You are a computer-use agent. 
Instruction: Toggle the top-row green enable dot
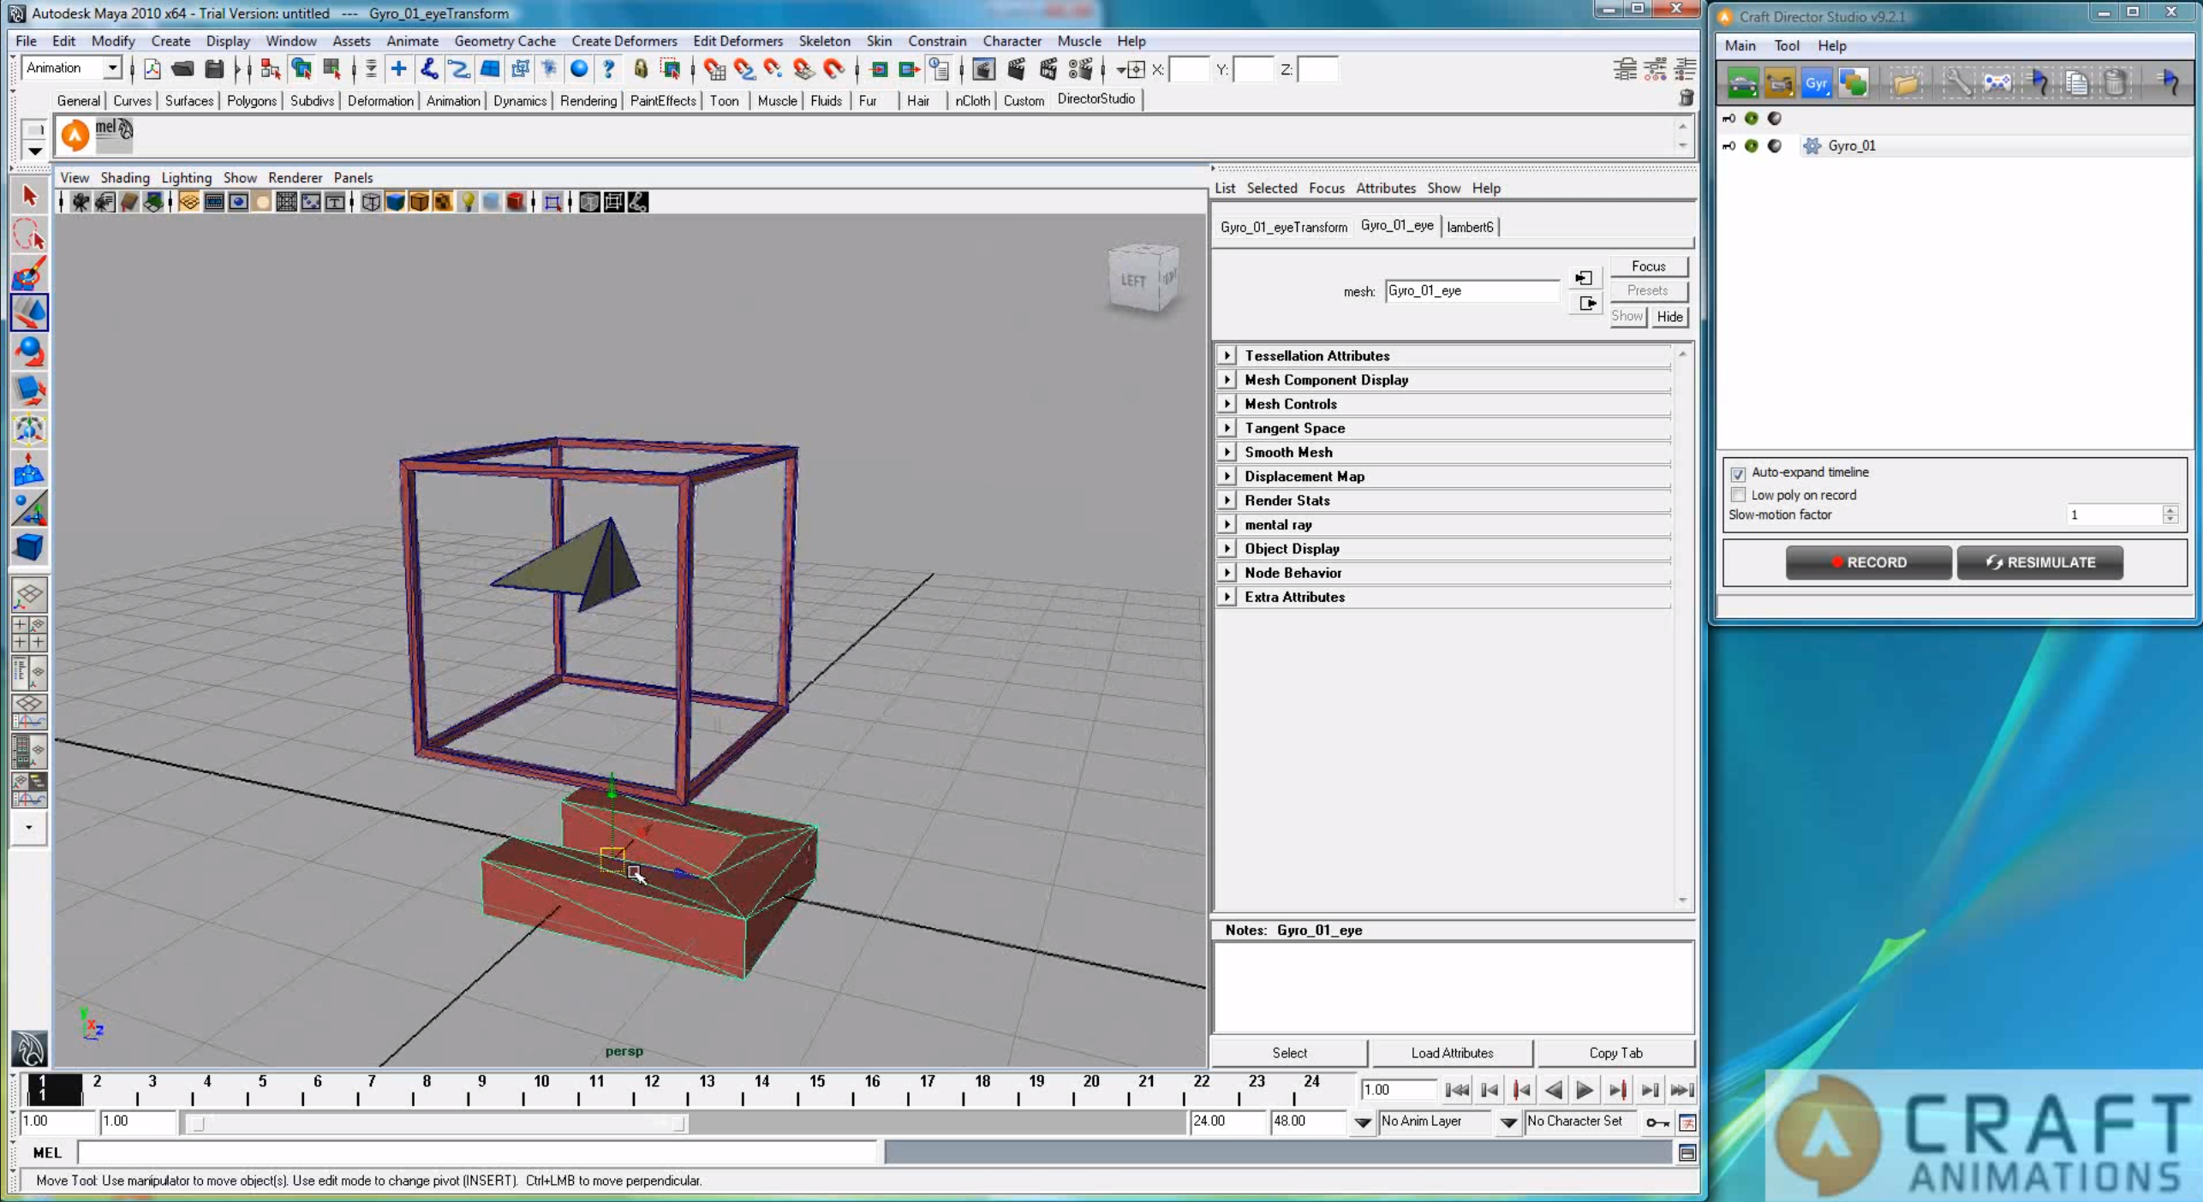pyautogui.click(x=1752, y=118)
